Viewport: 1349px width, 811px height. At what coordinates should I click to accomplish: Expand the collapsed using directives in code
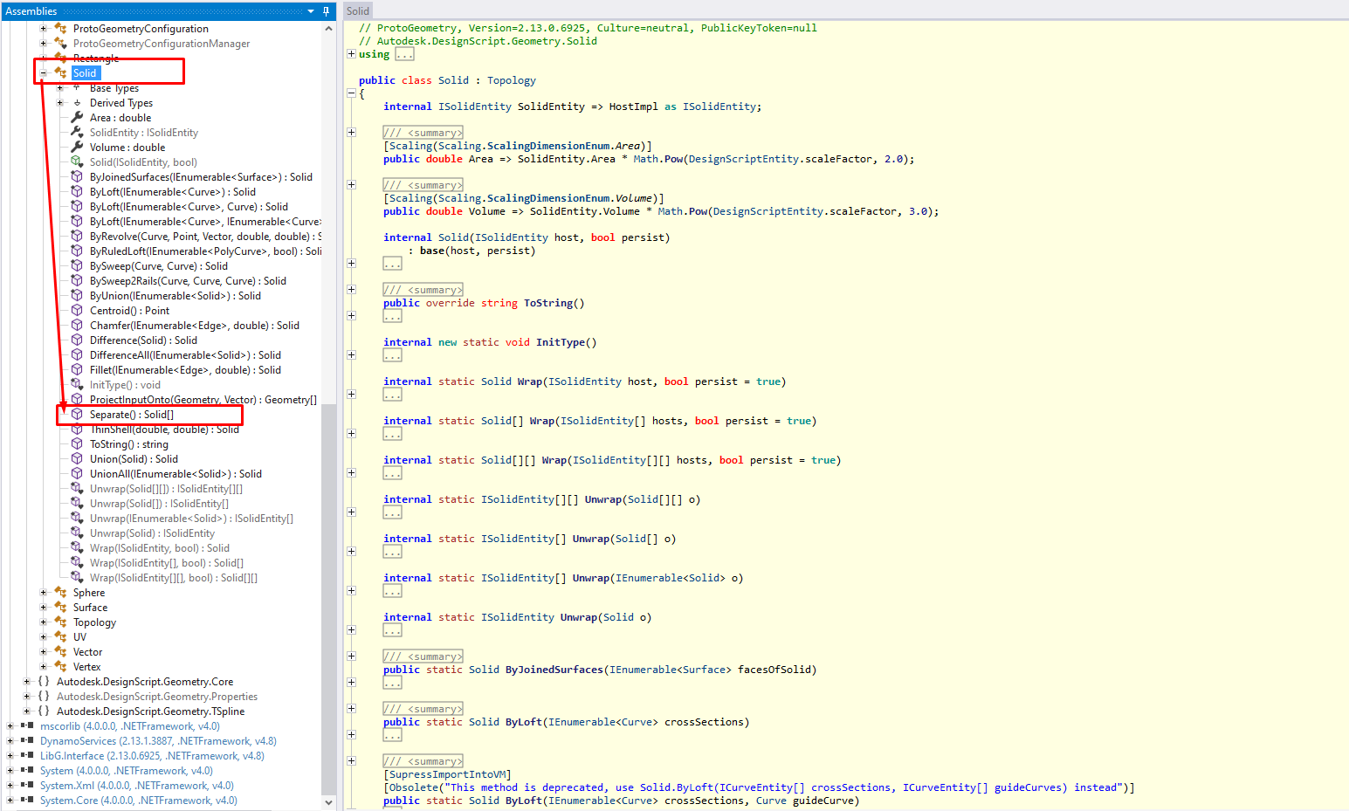pos(351,54)
